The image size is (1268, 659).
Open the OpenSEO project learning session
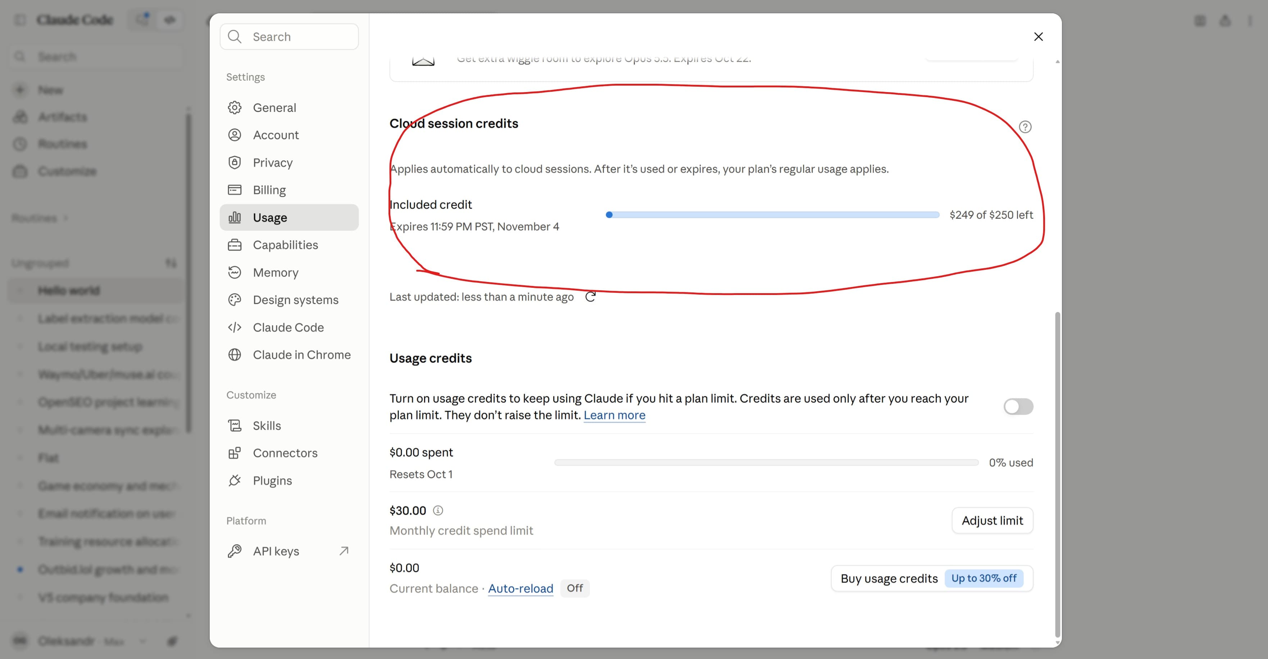pyautogui.click(x=96, y=402)
